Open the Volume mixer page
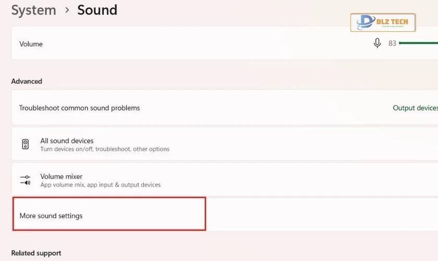 62,176
